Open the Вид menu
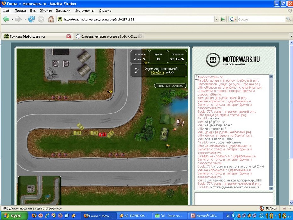Viewport: 293px width, 220px height. [33, 11]
